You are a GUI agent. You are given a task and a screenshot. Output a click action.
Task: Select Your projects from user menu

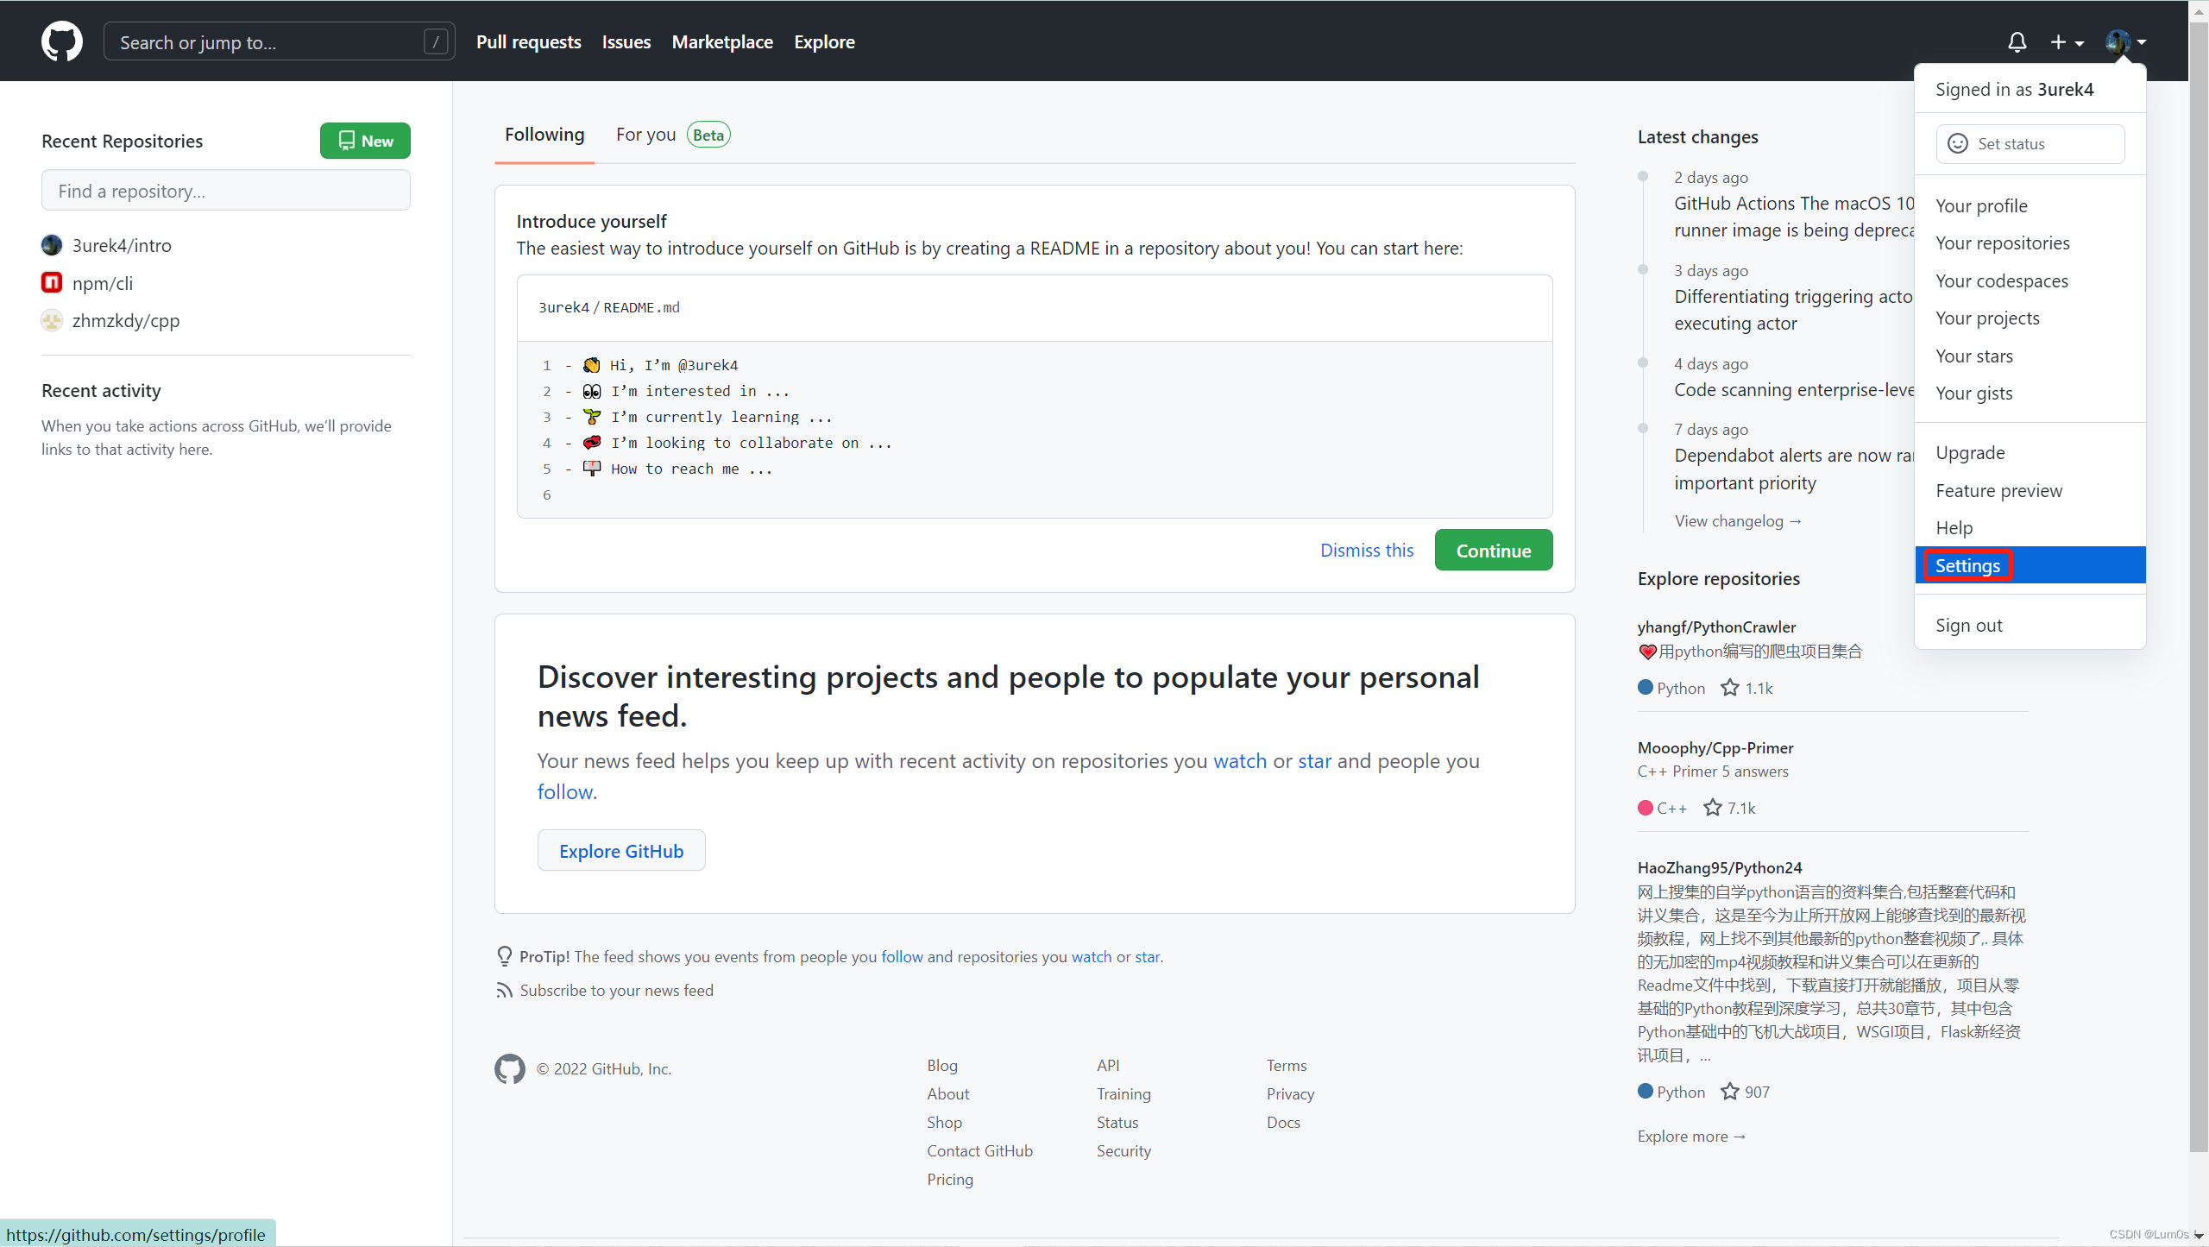pos(2030,318)
